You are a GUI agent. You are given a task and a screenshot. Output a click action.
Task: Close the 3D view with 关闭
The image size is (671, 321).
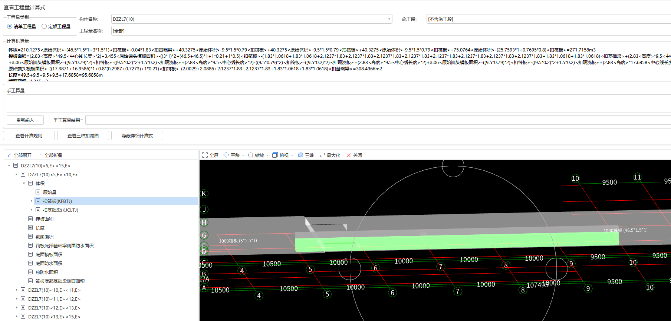pos(354,155)
